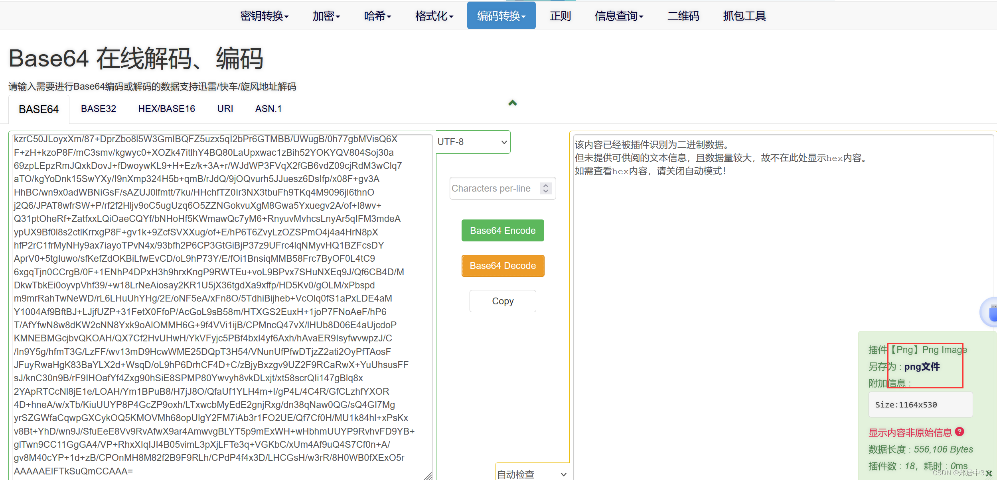The width and height of the screenshot is (997, 480).
Task: Collapse the panel using the green up arrow
Action: 512,103
